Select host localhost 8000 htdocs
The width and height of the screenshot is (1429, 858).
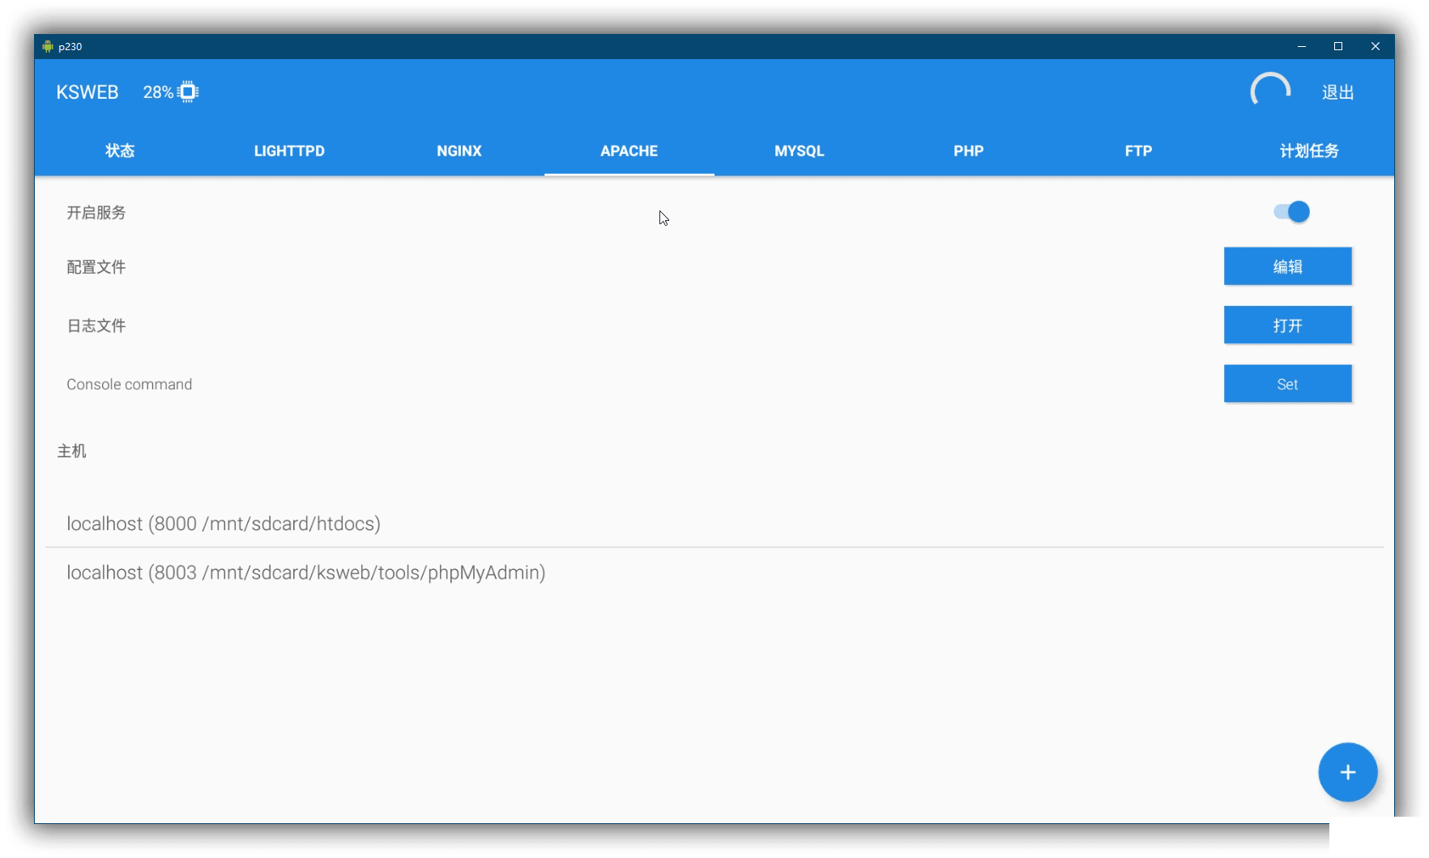point(714,524)
